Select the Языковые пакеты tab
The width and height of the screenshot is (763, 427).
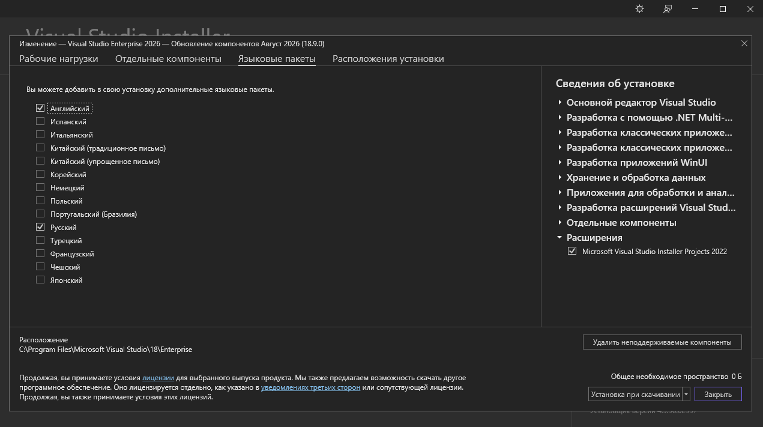tap(277, 59)
